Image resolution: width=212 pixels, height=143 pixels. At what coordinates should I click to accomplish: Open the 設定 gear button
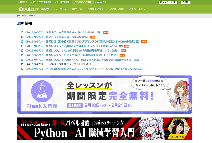pyautogui.click(x=185, y=2)
